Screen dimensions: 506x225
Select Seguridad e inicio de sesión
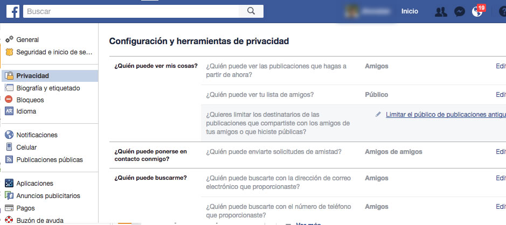[x=54, y=52]
